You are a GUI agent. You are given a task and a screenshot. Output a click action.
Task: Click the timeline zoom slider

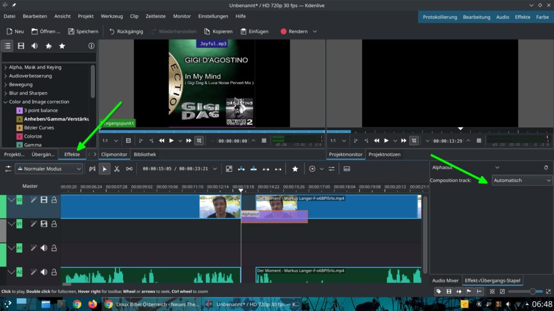526,292
